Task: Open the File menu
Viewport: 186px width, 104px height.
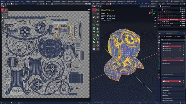Action: click(4, 1)
